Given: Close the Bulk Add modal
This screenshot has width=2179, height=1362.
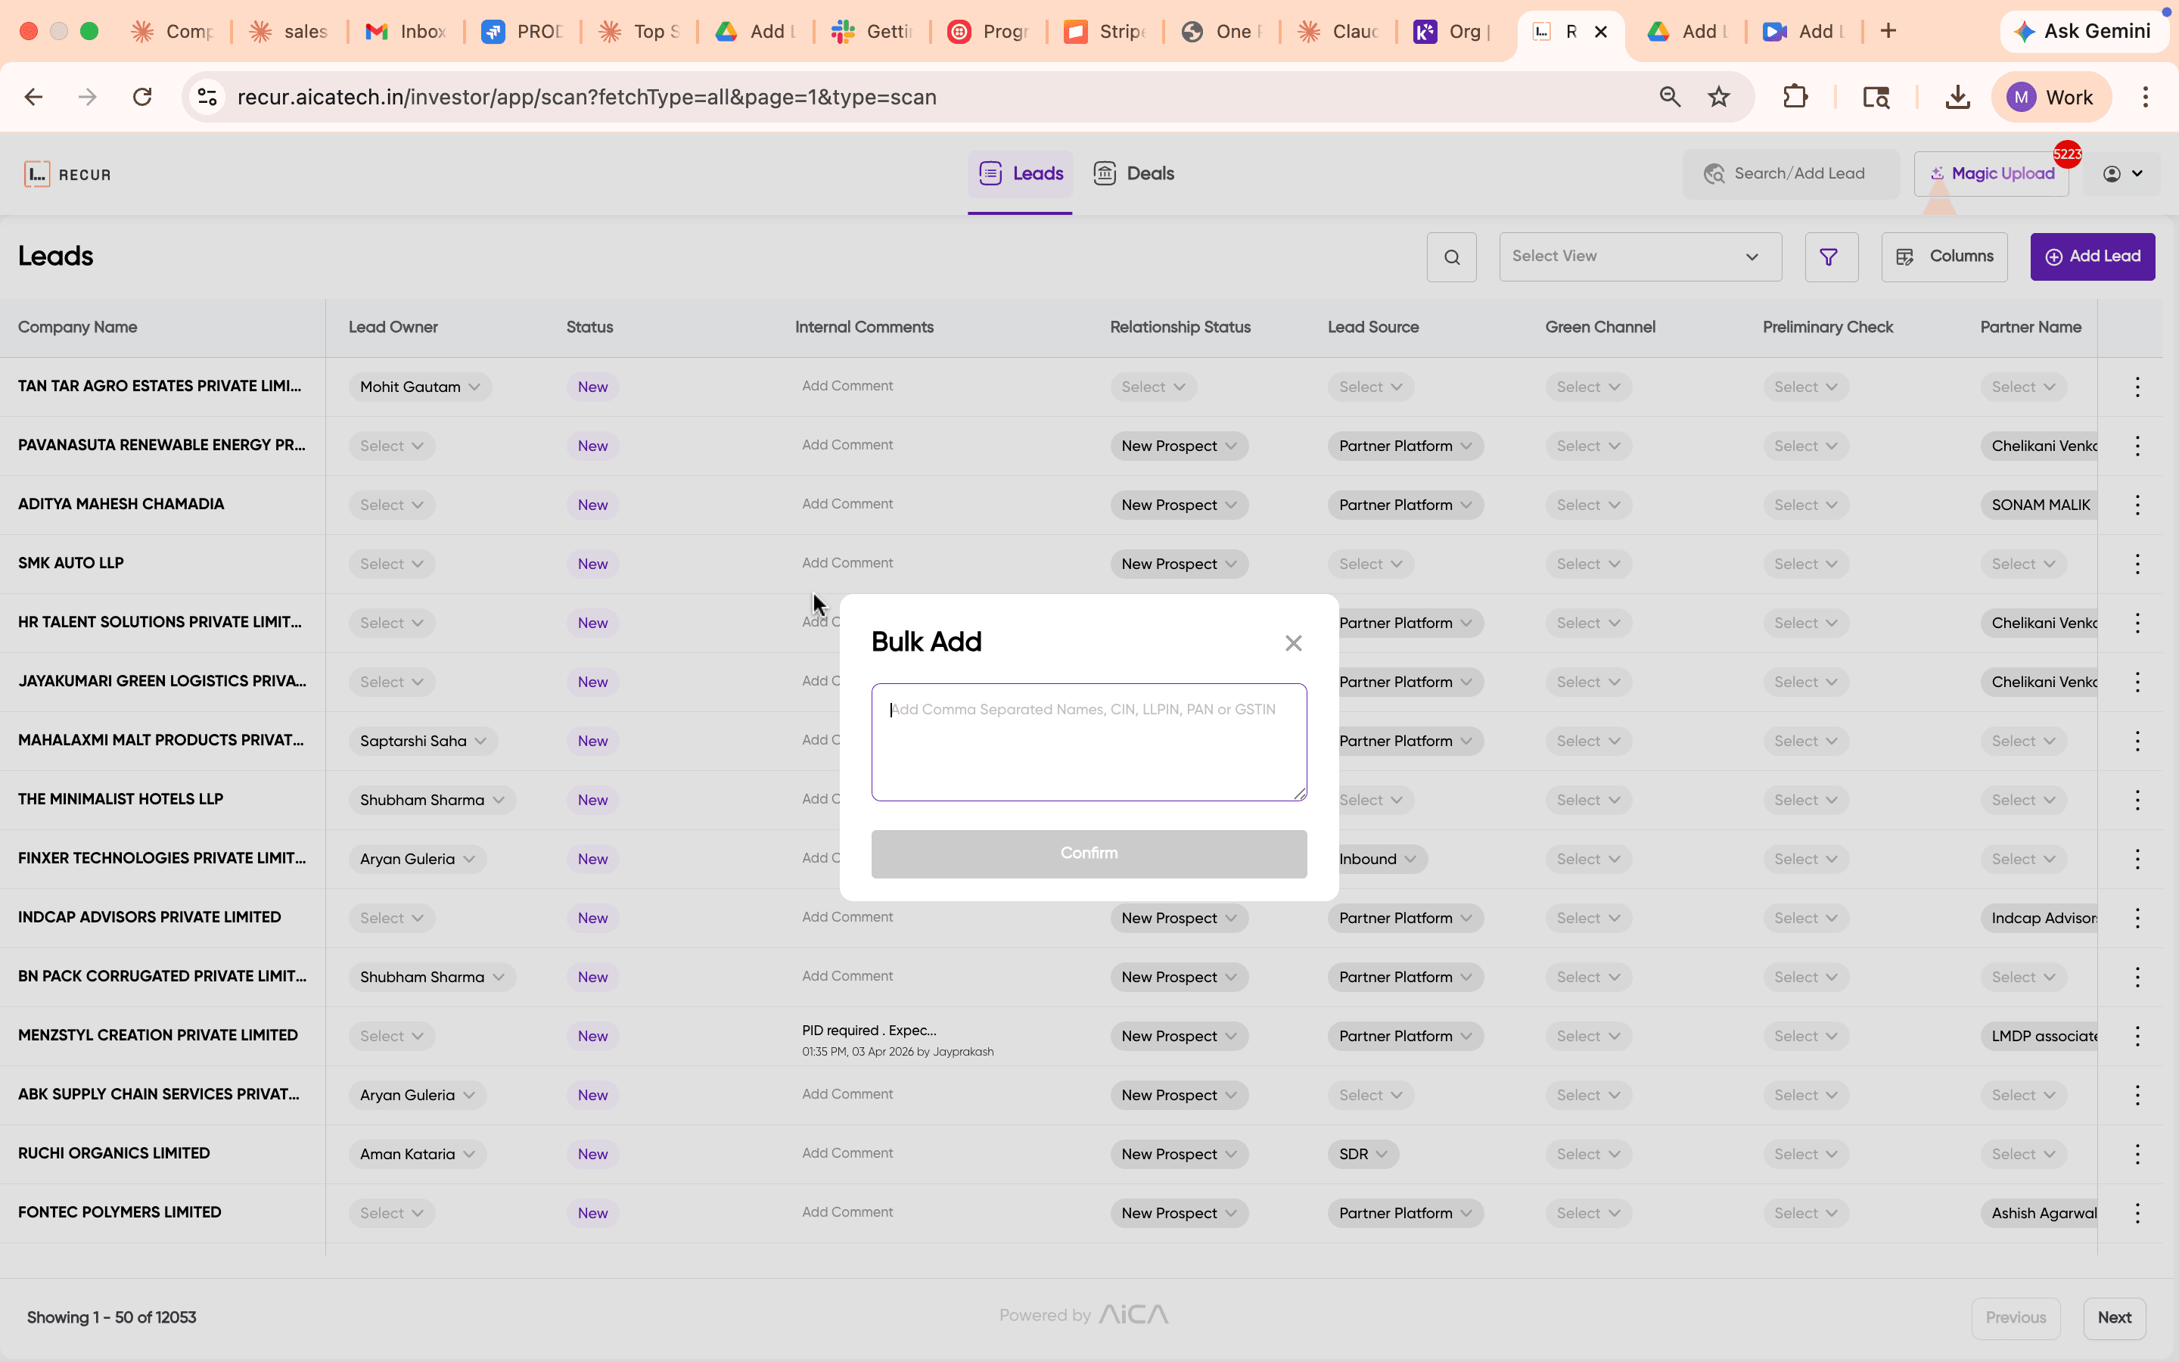Looking at the screenshot, I should point(1293,642).
